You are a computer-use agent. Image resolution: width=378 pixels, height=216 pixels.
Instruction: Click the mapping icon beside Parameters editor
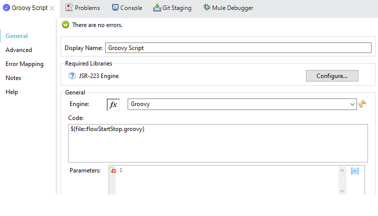(355, 171)
